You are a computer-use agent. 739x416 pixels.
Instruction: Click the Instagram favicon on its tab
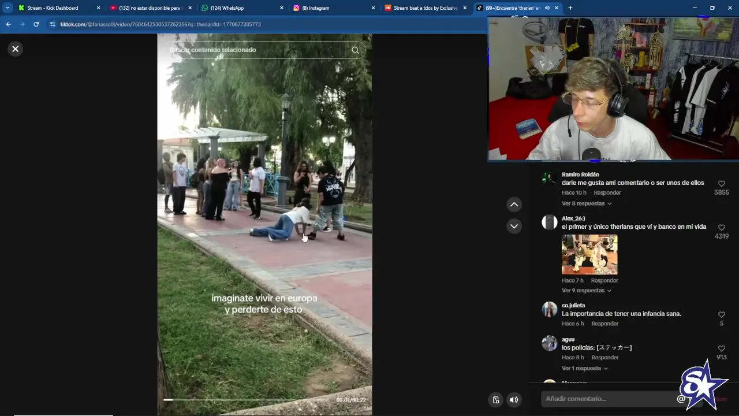pyautogui.click(x=297, y=8)
